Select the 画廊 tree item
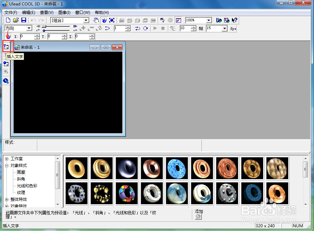The width and height of the screenshot is (314, 231). (x=21, y=172)
